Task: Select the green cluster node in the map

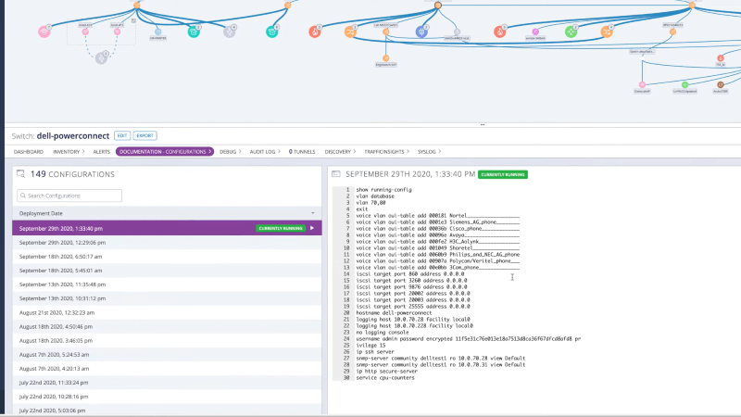Action: click(x=571, y=32)
